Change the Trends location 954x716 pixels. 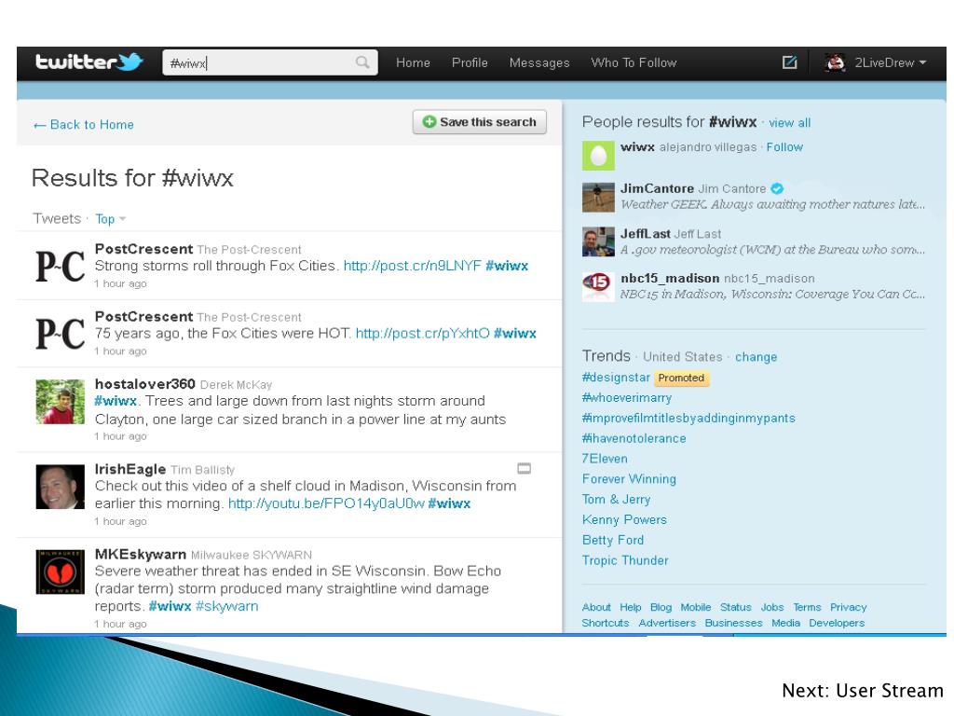point(756,357)
